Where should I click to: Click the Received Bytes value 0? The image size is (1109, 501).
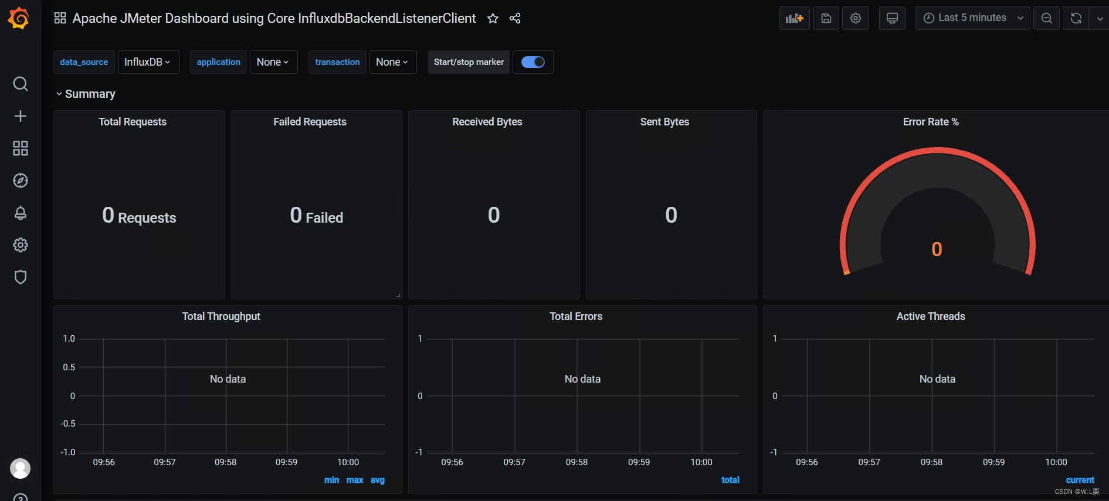494,215
